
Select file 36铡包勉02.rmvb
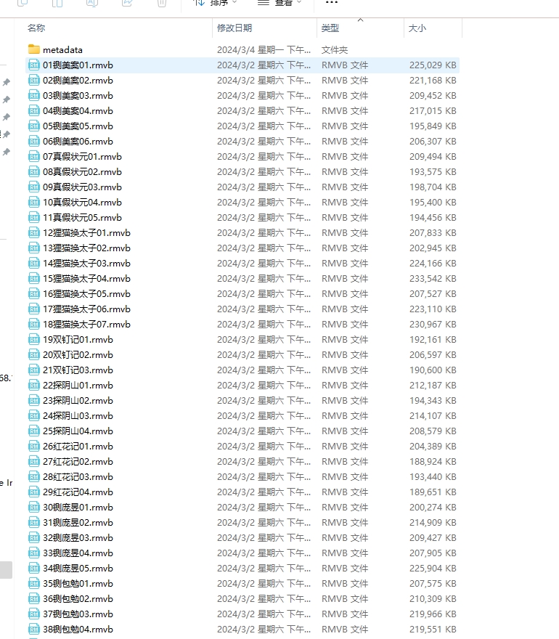(x=78, y=598)
